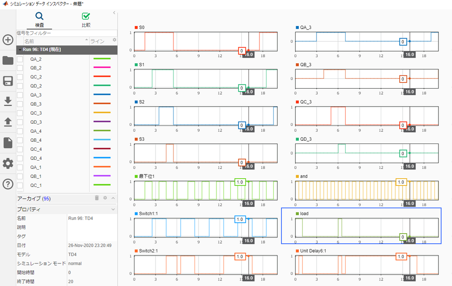Click the import download arrow icon
The image size is (452, 286).
click(x=8, y=101)
